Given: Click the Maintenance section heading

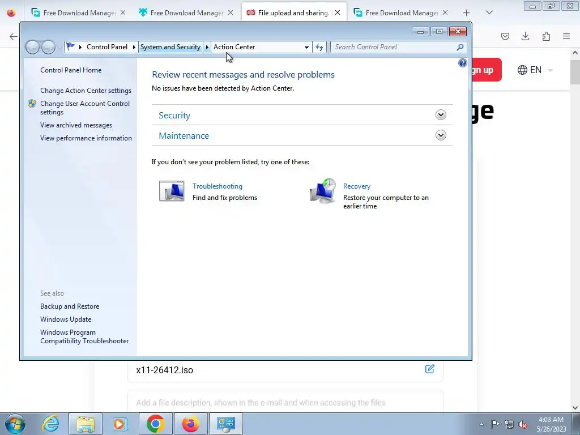Looking at the screenshot, I should pyautogui.click(x=184, y=136).
